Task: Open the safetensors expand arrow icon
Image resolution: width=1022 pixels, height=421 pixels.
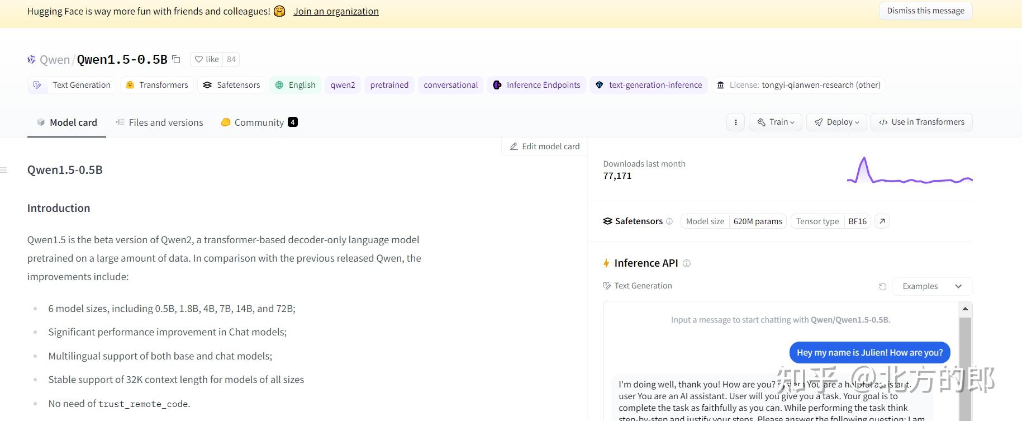Action: 882,221
